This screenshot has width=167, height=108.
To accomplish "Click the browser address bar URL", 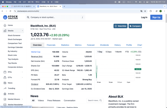I will pyautogui.click(x=28, y=11).
